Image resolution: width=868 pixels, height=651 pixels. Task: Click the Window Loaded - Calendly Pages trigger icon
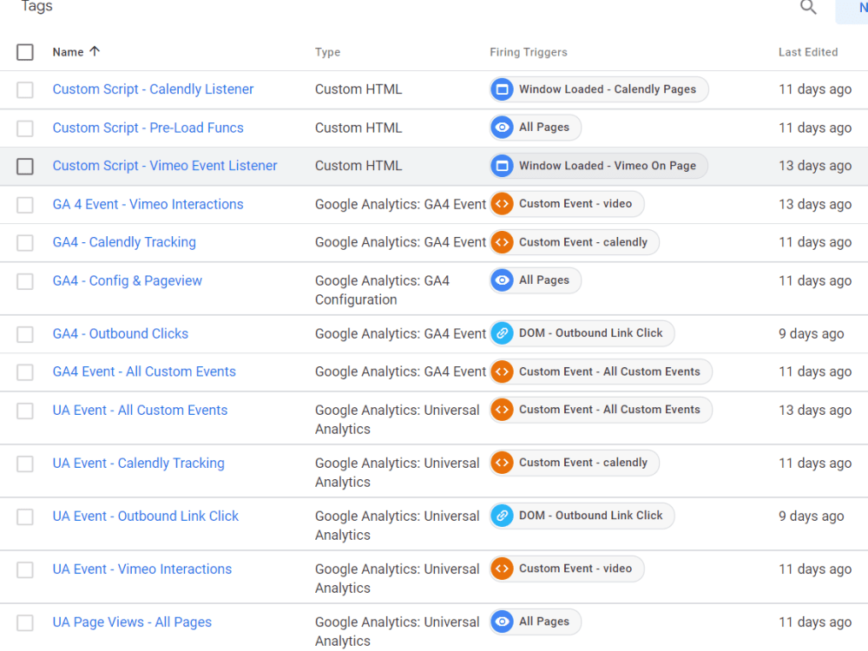point(502,89)
